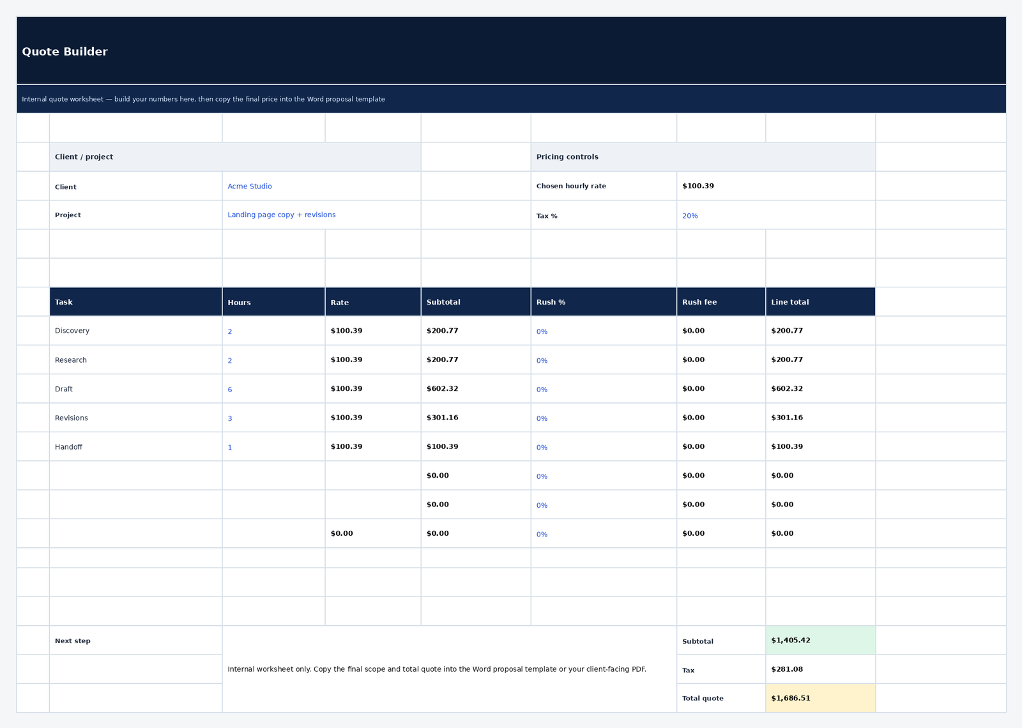Select the highlighted Total quote $1,686.51
This screenshot has width=1022, height=728.
(791, 698)
